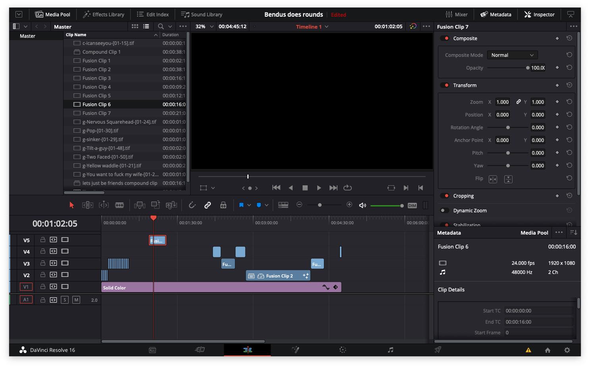Screen dimensions: 590x367
Task: Switch media pool to list view
Action: [x=146, y=26]
